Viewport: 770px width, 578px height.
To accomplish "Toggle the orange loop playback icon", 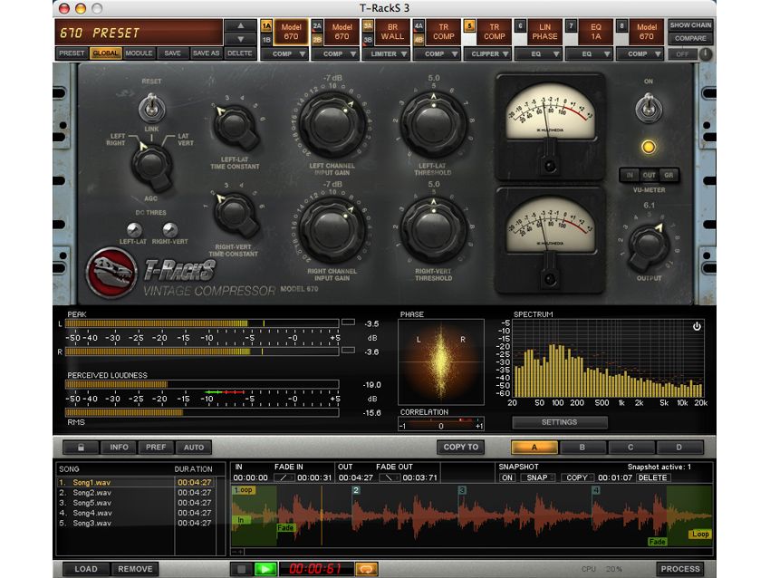I will (366, 569).
